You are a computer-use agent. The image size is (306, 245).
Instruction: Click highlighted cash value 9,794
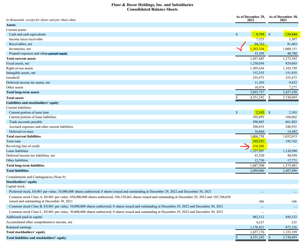(x=260, y=34)
